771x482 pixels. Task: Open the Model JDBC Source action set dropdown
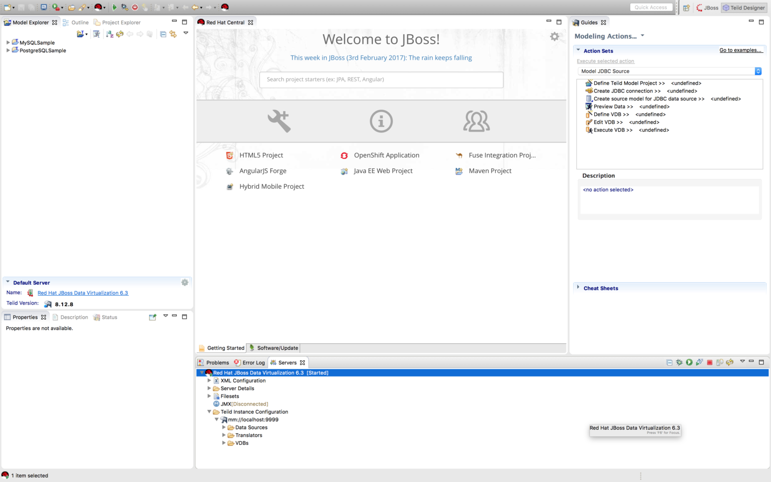(x=758, y=71)
